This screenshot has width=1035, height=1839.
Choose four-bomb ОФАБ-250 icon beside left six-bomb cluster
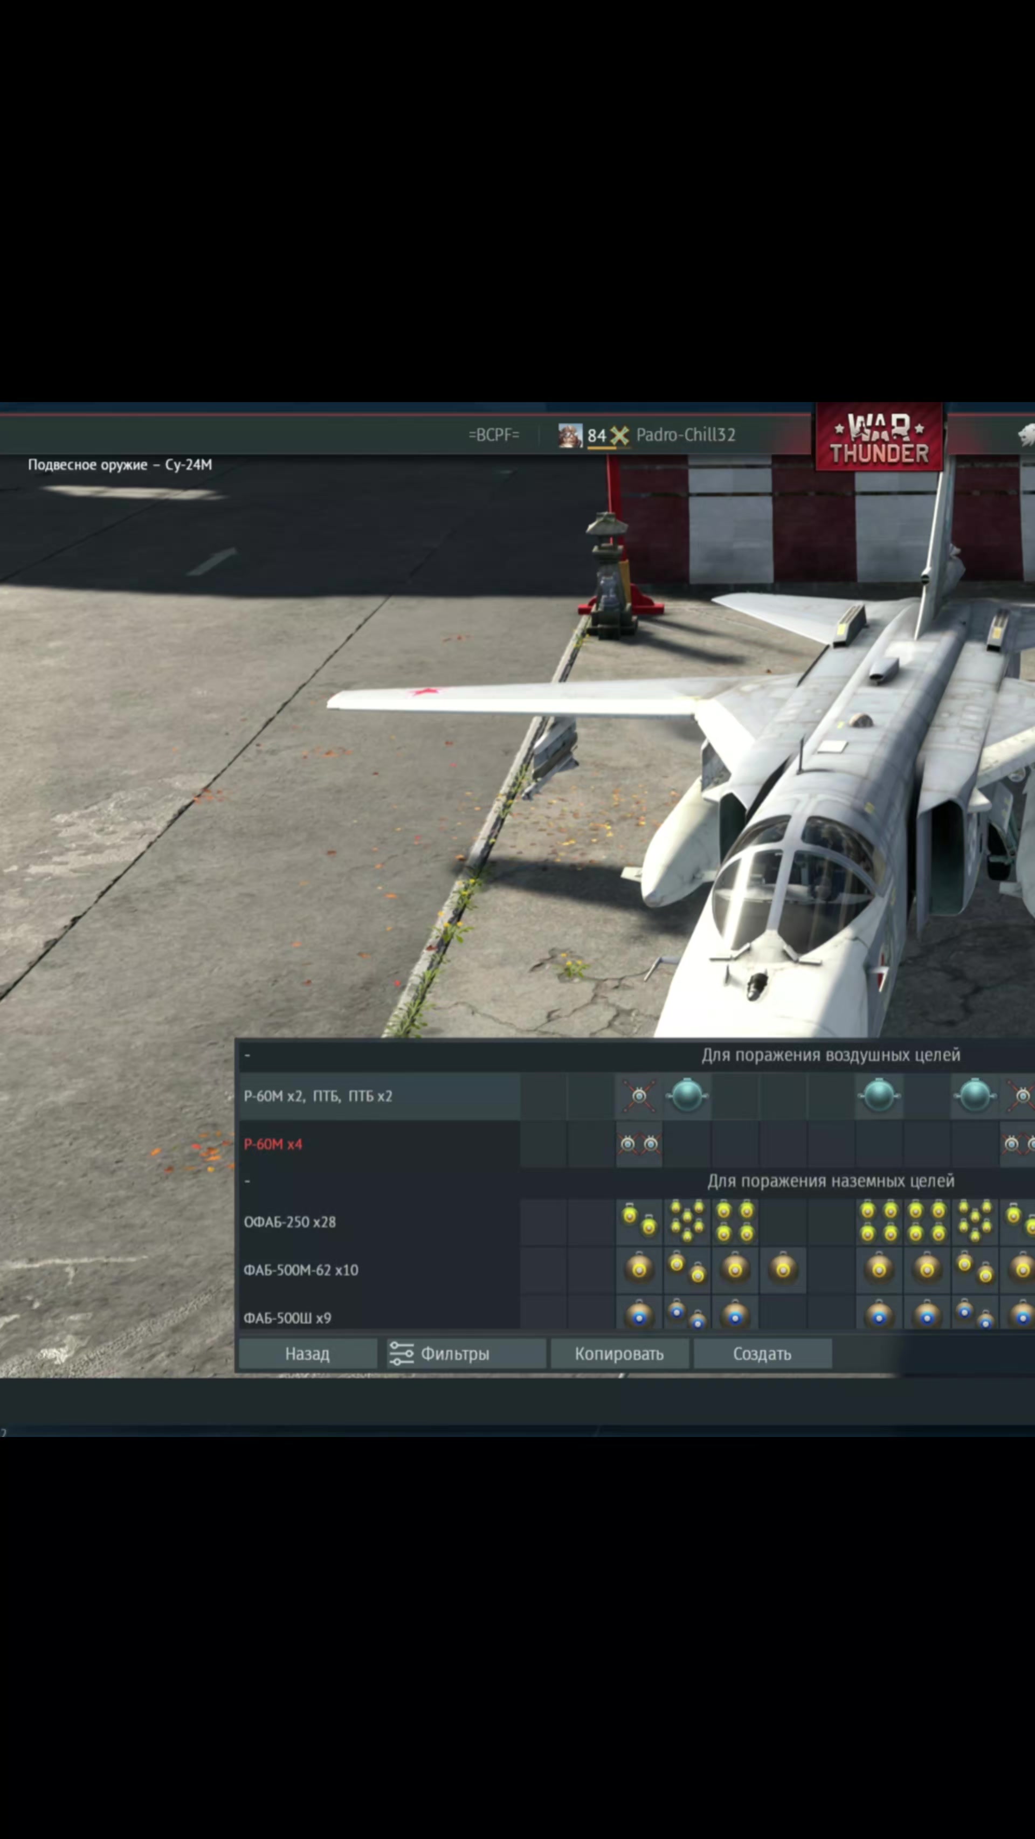[735, 1221]
